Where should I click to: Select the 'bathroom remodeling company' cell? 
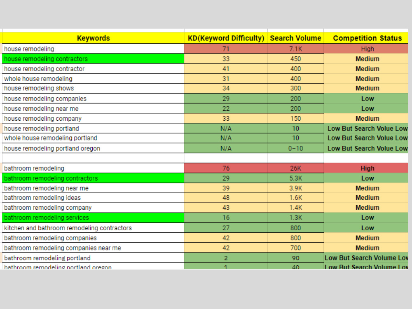(x=93, y=208)
